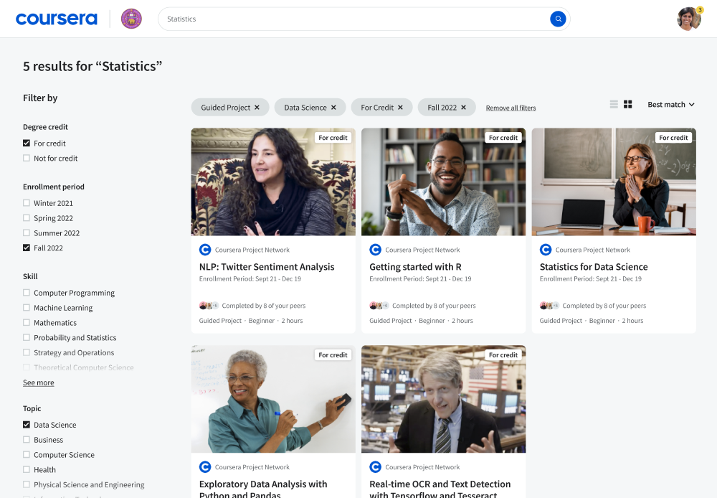Check the Summer 2022 enrollment period
This screenshot has width=717, height=498.
[27, 232]
